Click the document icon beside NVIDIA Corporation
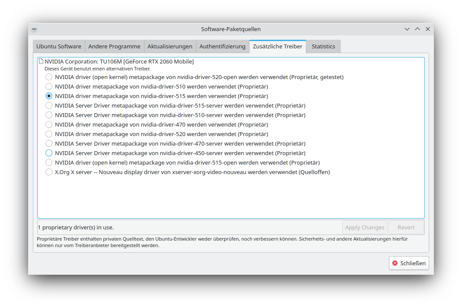462x308 pixels. click(41, 61)
